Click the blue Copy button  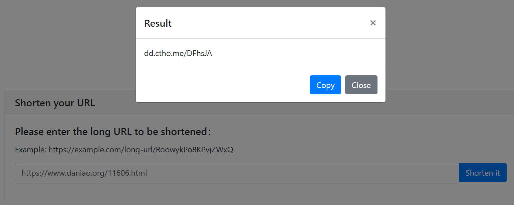tap(325, 85)
